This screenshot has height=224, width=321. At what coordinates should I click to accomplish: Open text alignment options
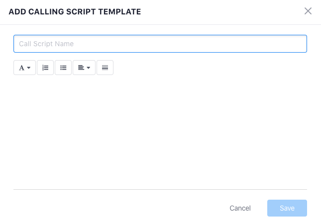(84, 68)
